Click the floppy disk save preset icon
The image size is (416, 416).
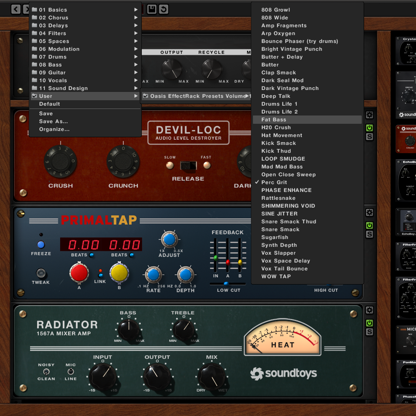(x=152, y=9)
